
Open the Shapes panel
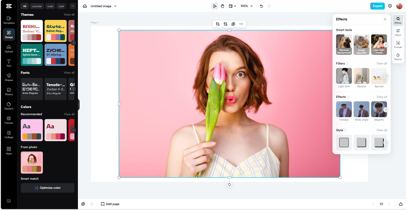[9, 78]
